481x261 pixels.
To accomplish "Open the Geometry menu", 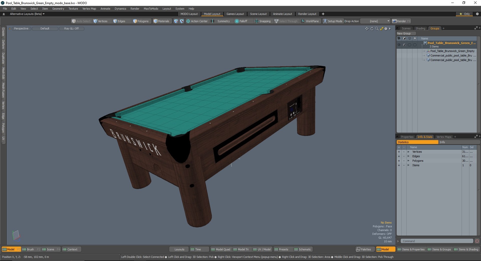I will (x=58, y=9).
